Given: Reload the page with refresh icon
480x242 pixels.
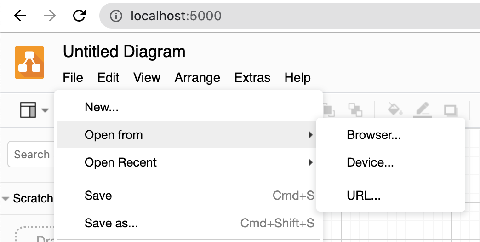Looking at the screenshot, I should coord(79,16).
